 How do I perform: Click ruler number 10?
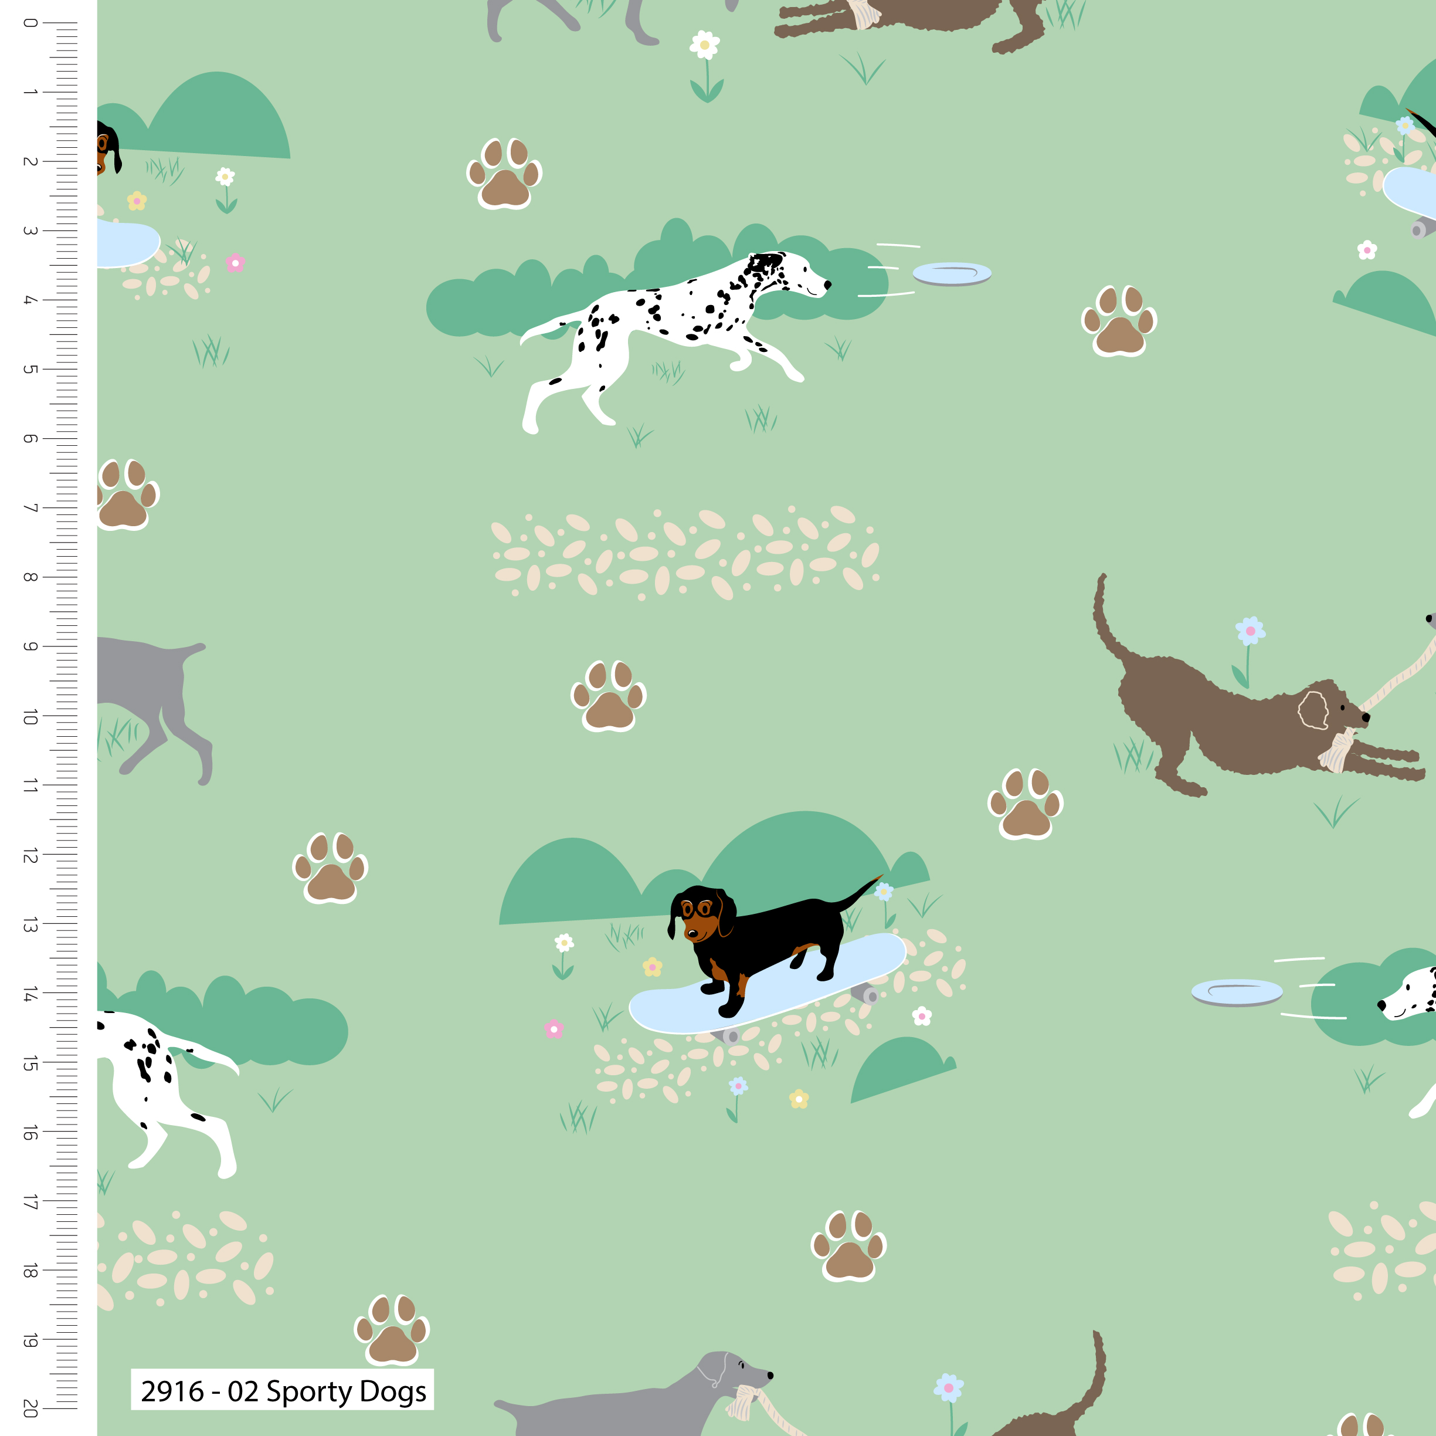tap(30, 717)
